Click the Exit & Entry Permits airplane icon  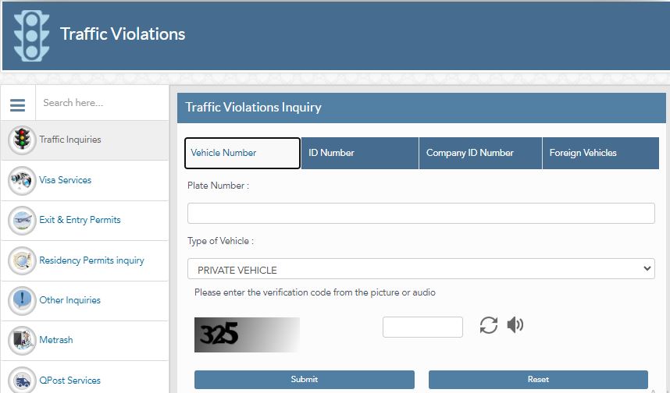22,220
